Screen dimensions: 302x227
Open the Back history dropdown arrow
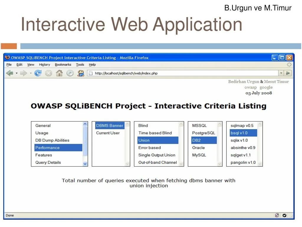coord(17,73)
